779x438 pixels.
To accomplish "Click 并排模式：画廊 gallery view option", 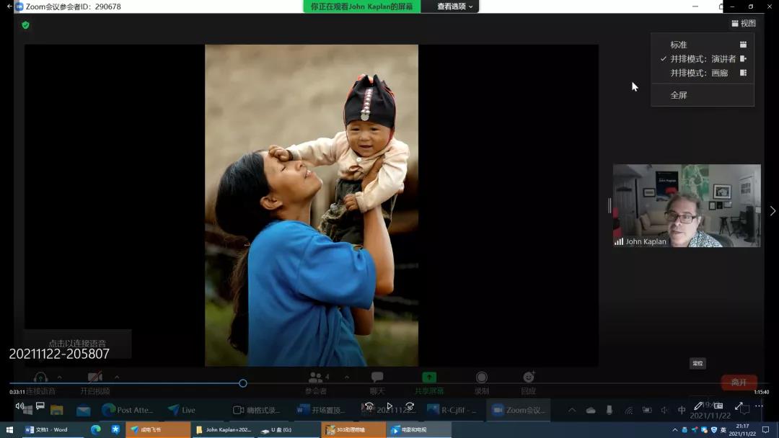I will coord(699,73).
